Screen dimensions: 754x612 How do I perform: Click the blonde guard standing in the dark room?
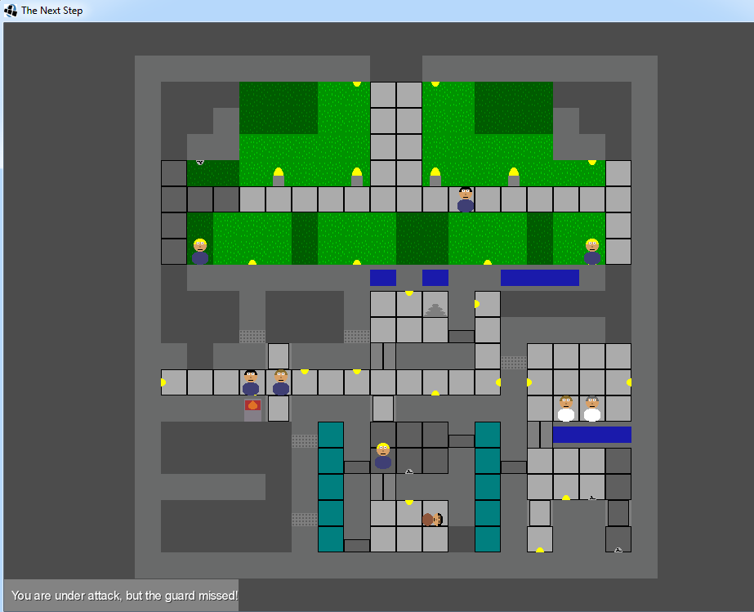click(383, 456)
